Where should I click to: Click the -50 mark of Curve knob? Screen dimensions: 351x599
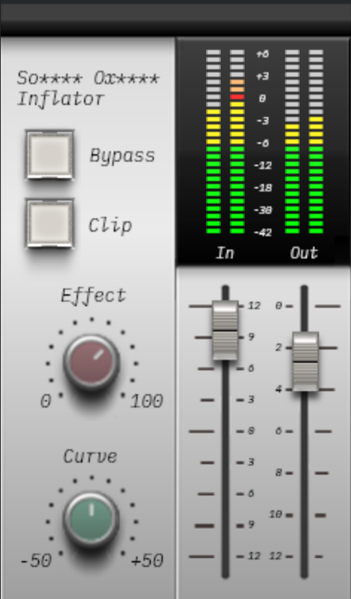[x=36, y=561]
